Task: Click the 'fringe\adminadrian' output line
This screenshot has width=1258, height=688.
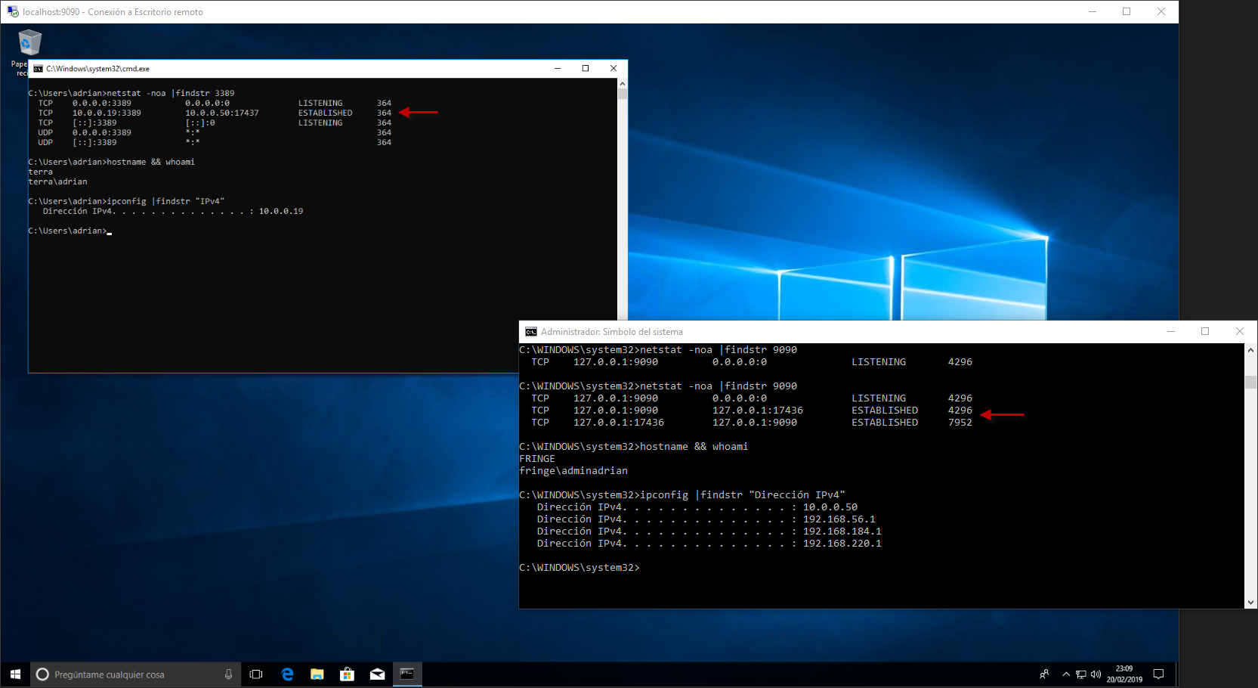Action: coord(573,471)
